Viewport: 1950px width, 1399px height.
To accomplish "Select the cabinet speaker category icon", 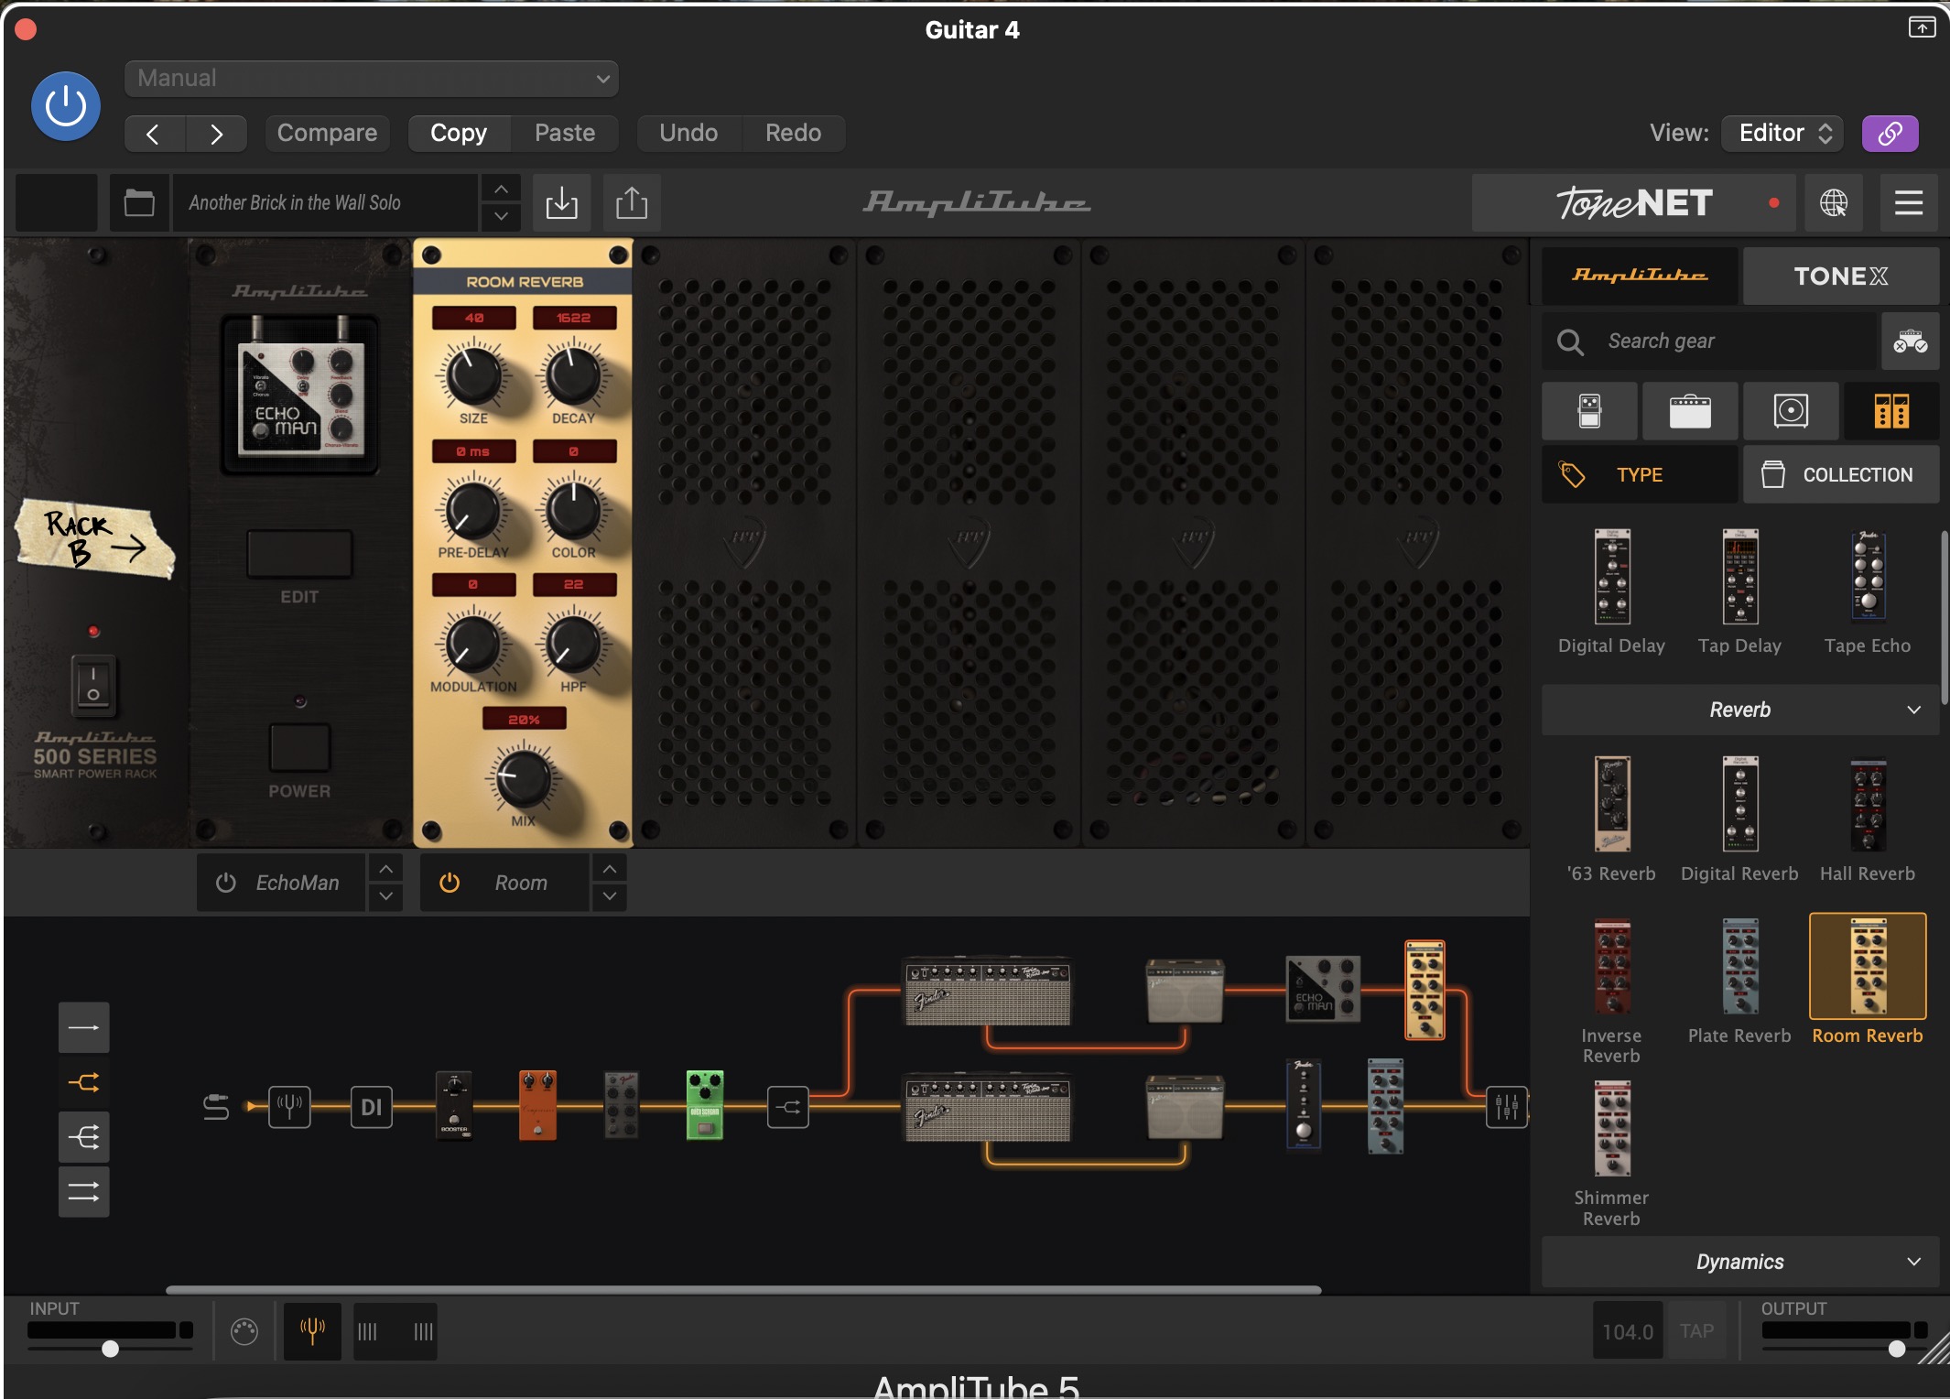I will (x=1791, y=411).
